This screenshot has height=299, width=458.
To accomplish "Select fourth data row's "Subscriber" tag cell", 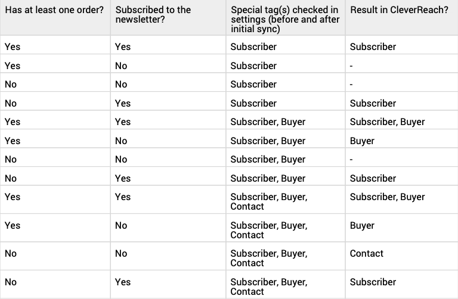I will 253,104.
